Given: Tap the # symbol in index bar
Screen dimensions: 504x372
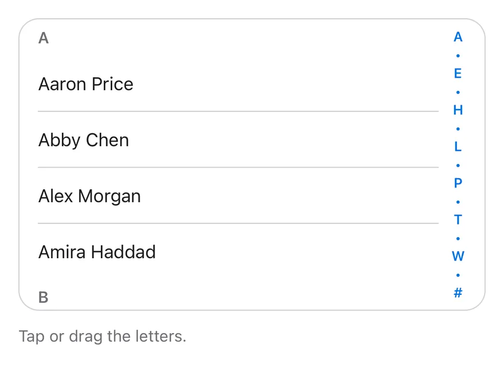Looking at the screenshot, I should coord(458,293).
